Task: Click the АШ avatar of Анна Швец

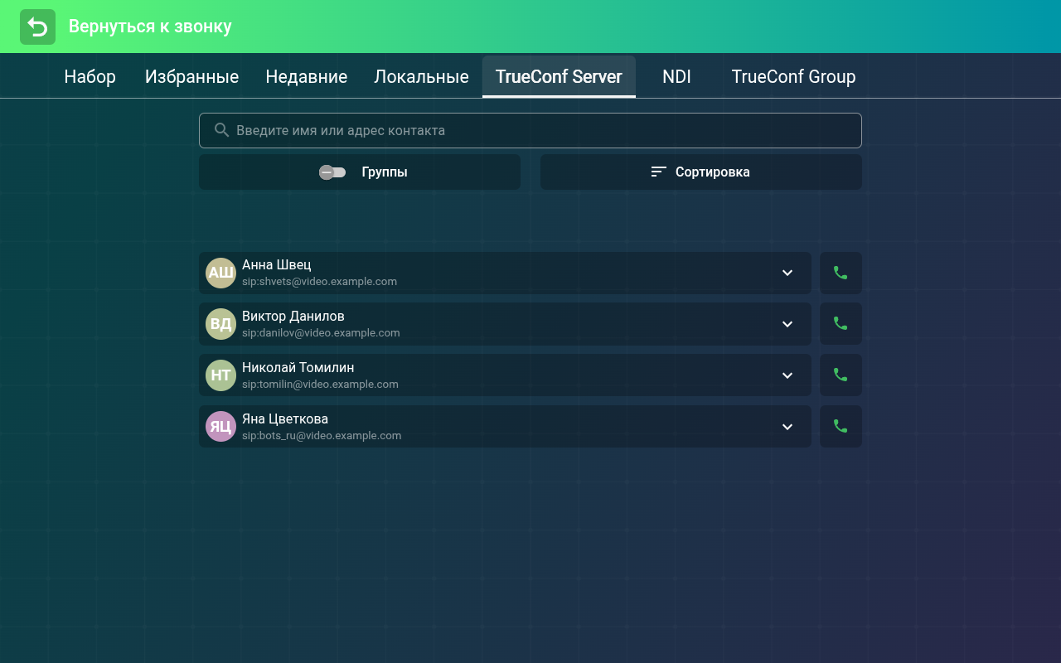Action: [220, 273]
